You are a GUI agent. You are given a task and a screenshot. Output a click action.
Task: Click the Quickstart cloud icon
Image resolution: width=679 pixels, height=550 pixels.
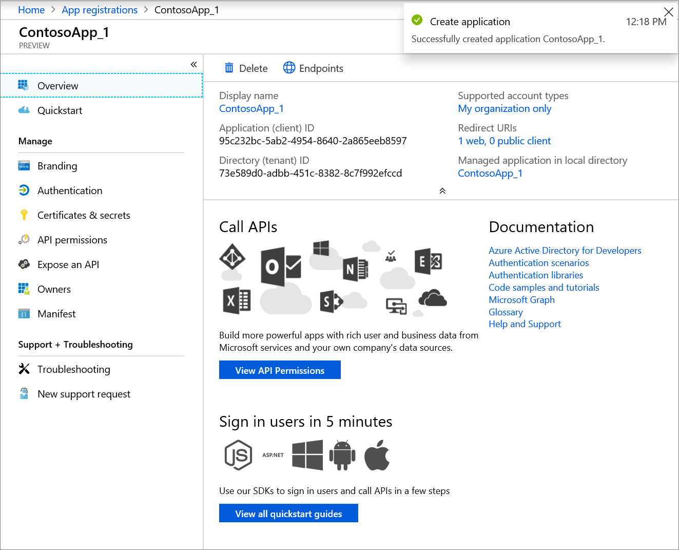click(24, 110)
